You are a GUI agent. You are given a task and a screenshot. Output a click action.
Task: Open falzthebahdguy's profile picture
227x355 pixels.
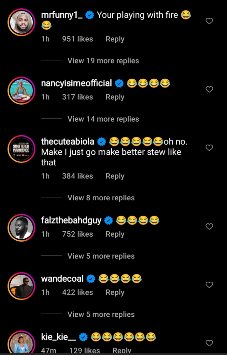tap(21, 228)
